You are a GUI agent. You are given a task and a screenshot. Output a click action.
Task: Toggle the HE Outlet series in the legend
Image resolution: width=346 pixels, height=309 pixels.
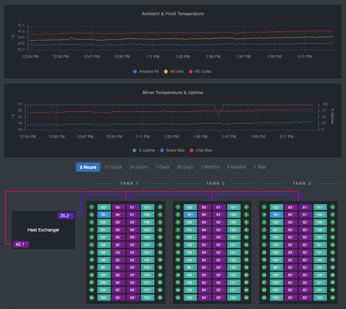click(x=200, y=72)
